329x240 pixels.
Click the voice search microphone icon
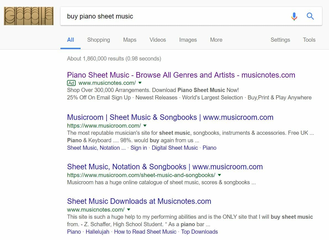(294, 16)
